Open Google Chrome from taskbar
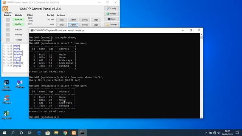This screenshot has width=242, height=136. (x=65, y=133)
